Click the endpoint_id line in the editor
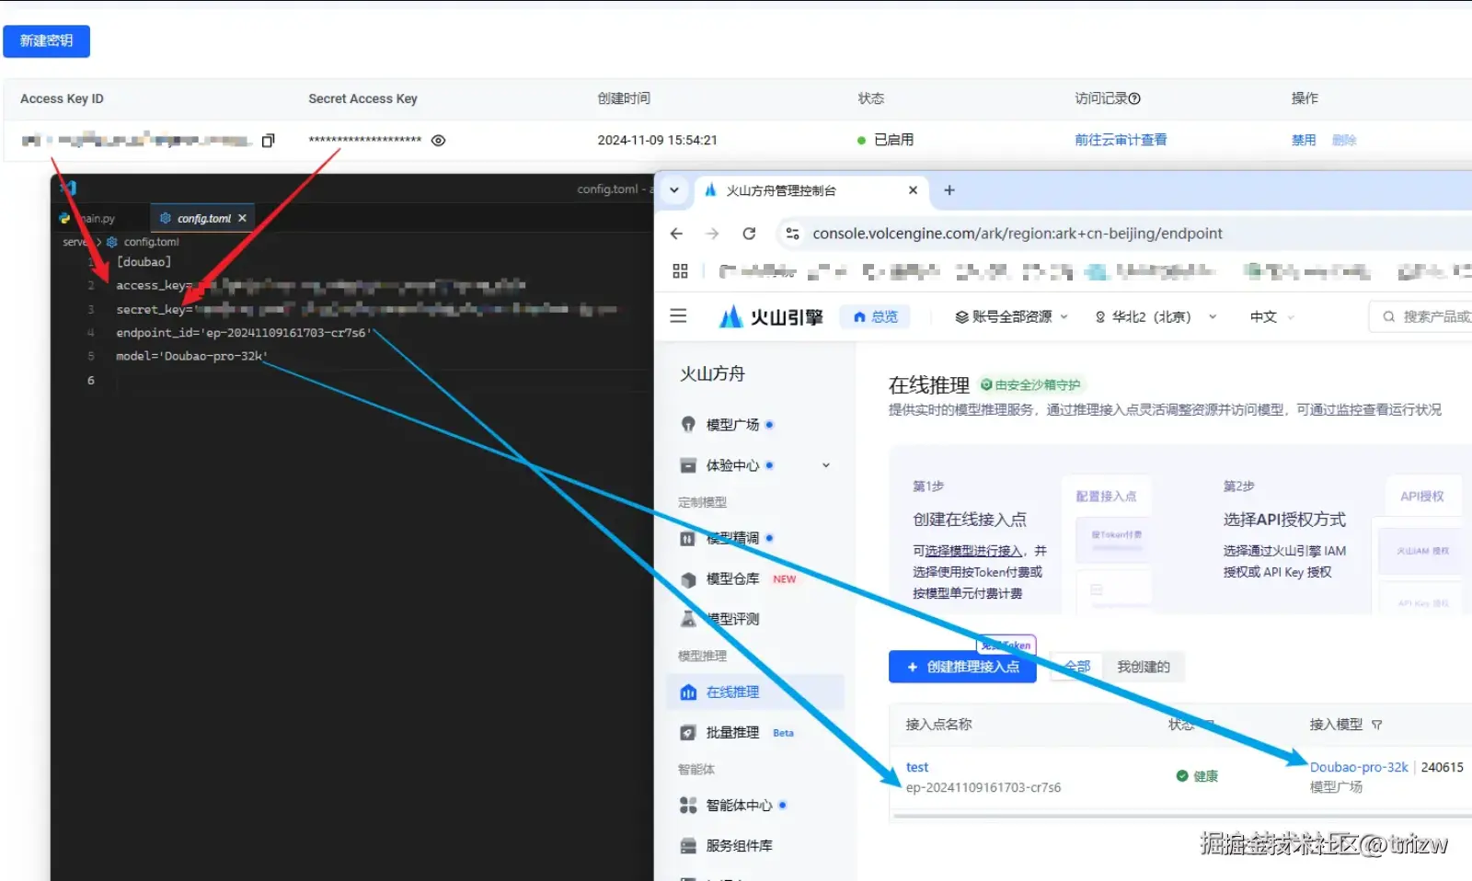Image resolution: width=1472 pixels, height=881 pixels. [x=243, y=333]
